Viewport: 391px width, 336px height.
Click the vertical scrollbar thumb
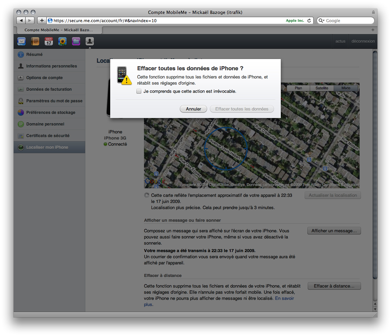(375, 164)
